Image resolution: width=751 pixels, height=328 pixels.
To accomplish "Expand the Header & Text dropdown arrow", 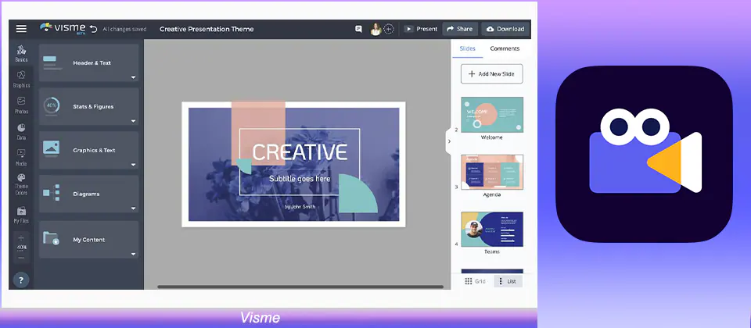I will click(133, 77).
